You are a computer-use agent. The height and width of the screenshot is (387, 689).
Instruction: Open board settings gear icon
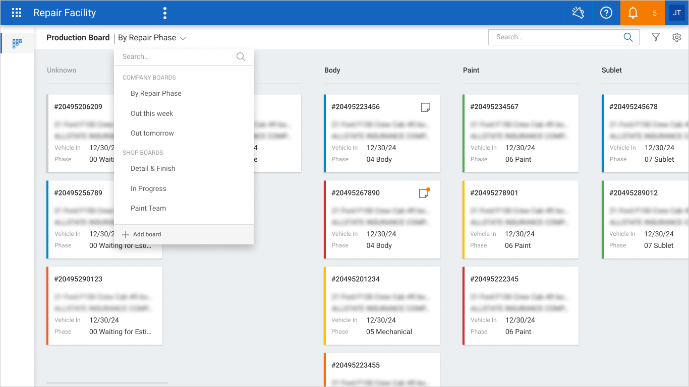(x=677, y=37)
